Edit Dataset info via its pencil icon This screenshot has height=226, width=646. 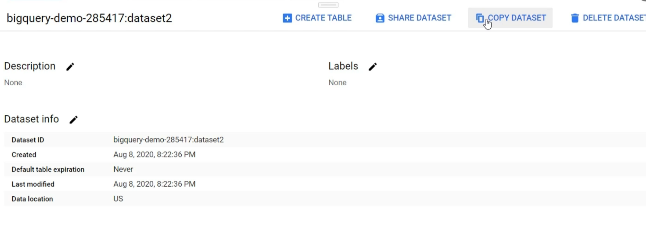point(74,120)
